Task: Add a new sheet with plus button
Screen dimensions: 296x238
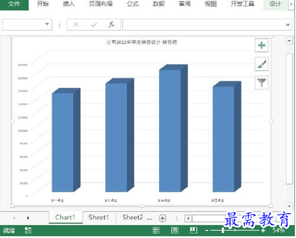Action: [x=163, y=218]
